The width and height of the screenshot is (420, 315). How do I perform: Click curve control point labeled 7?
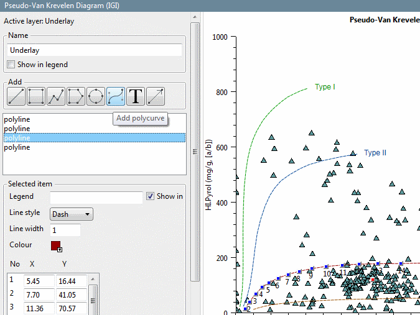coord(288,275)
